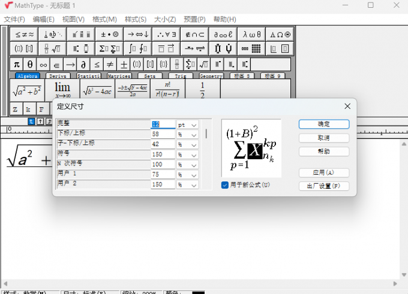Image resolution: width=408 pixels, height=294 pixels.
Task: Click the 应用(A) button
Action: [324, 172]
